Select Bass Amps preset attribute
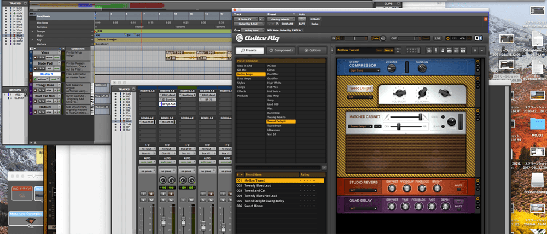This screenshot has height=234, width=547. [x=251, y=79]
